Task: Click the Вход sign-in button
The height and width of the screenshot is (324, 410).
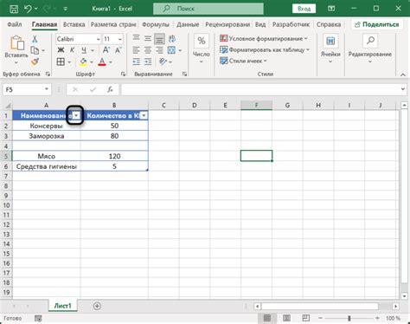Action: coord(304,9)
